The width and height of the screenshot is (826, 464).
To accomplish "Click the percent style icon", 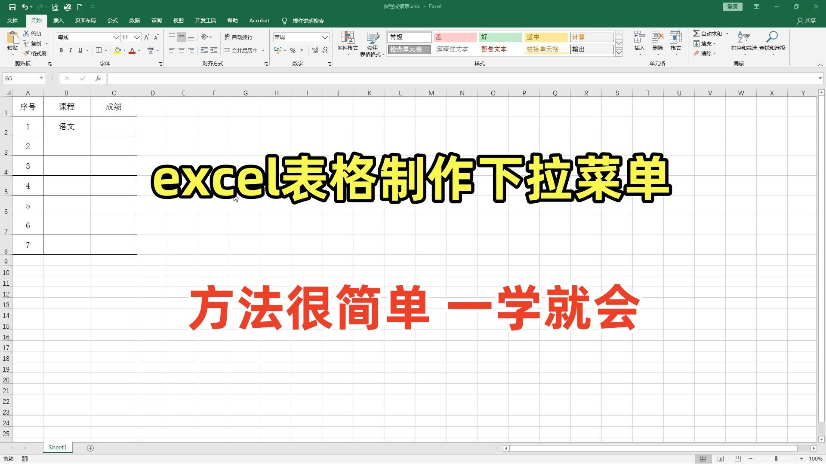I will [x=293, y=50].
